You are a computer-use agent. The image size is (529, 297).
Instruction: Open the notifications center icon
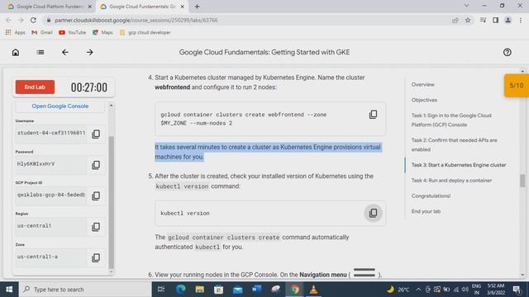[517, 290]
